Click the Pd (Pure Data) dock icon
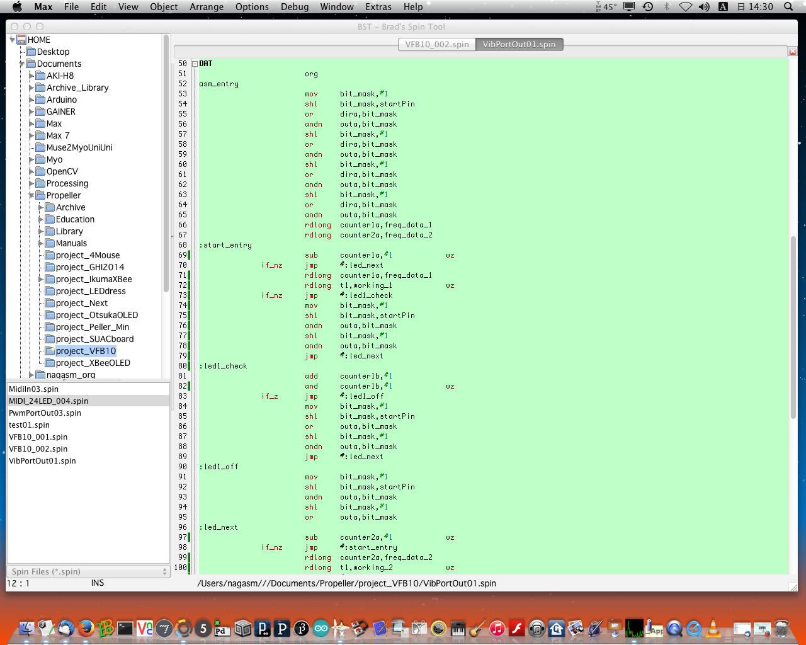Viewport: 806px width, 645px height. coord(221,628)
